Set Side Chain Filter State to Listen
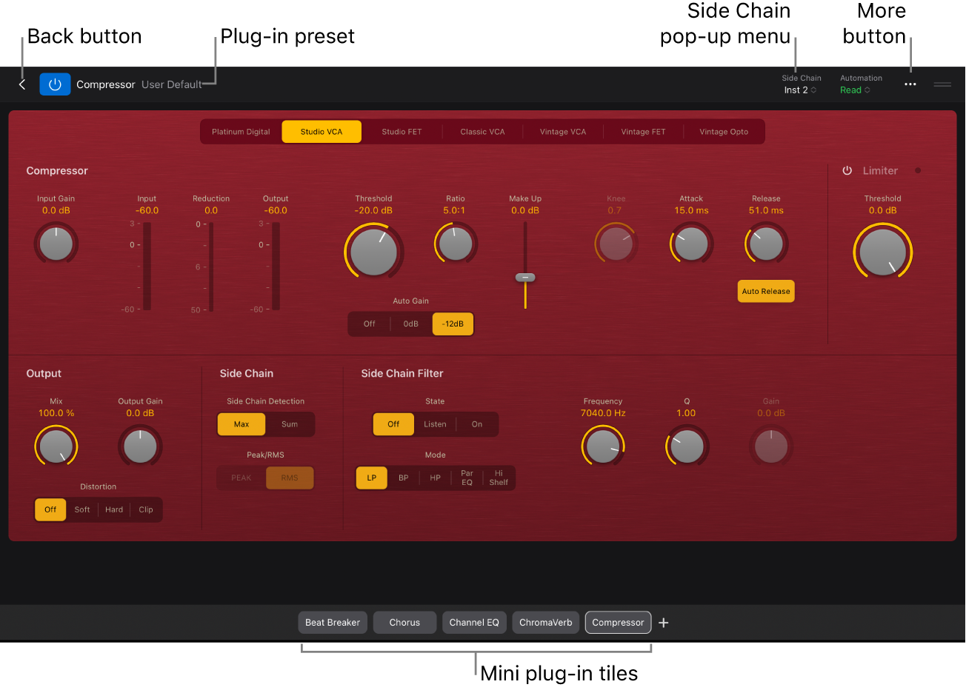Viewport: 966px width, 693px height. 436,424
